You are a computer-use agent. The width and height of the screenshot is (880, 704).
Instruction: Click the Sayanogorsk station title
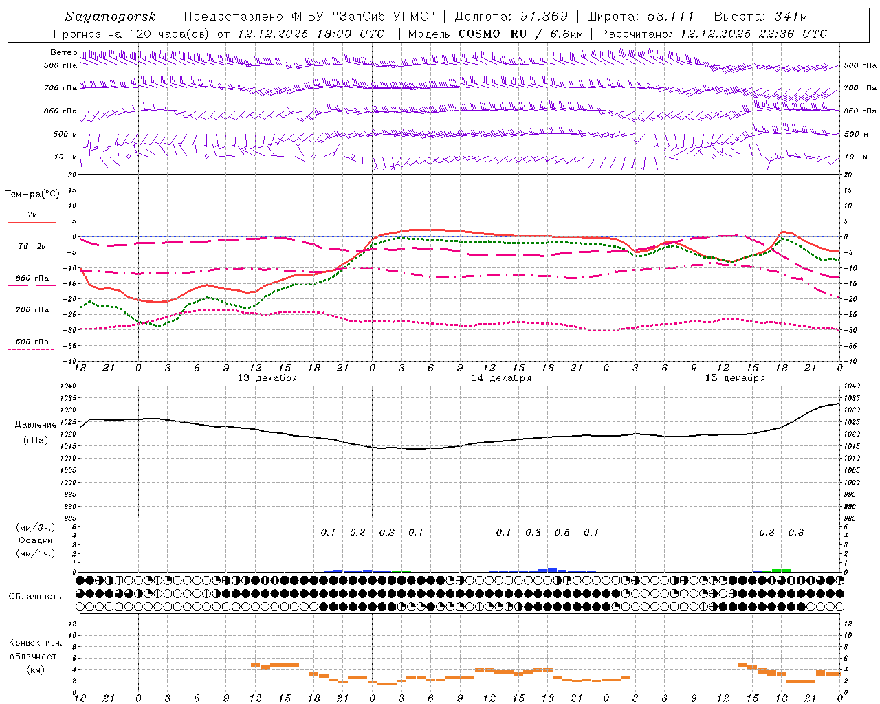(111, 16)
